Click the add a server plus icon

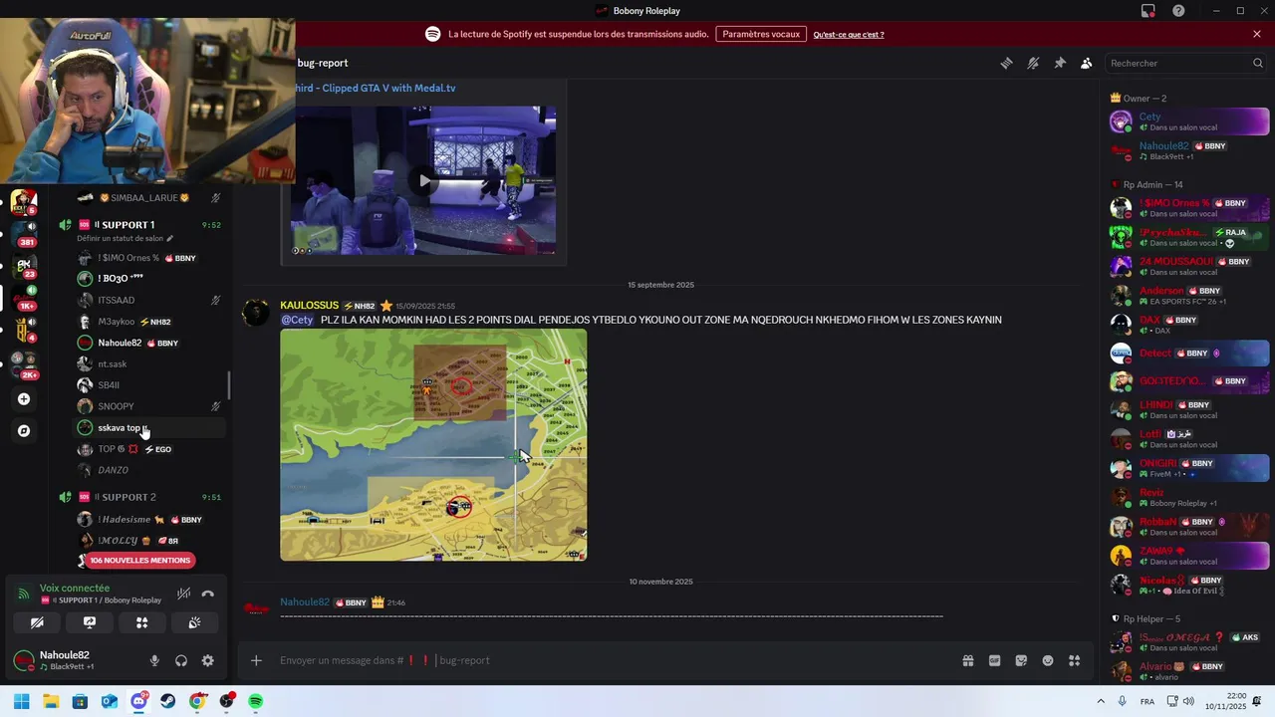24,399
